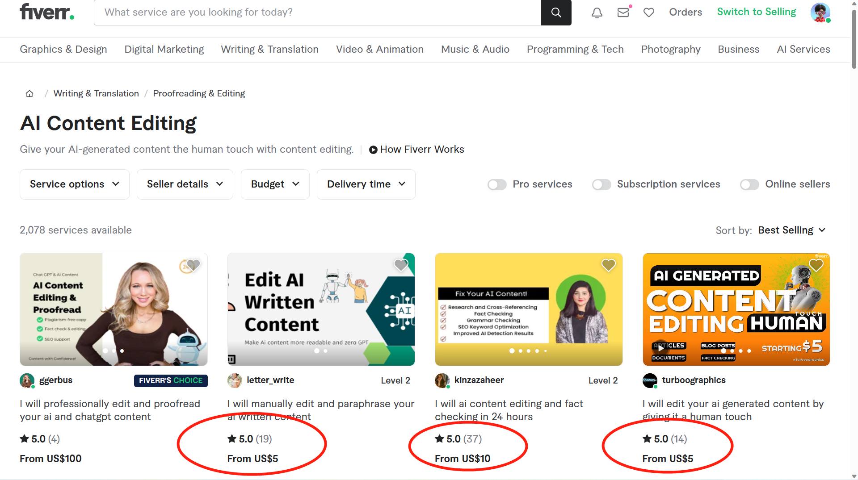Viewport: 858px width, 480px height.
Task: Click the play icon beside How Fiverr Works
Action: pyautogui.click(x=373, y=150)
